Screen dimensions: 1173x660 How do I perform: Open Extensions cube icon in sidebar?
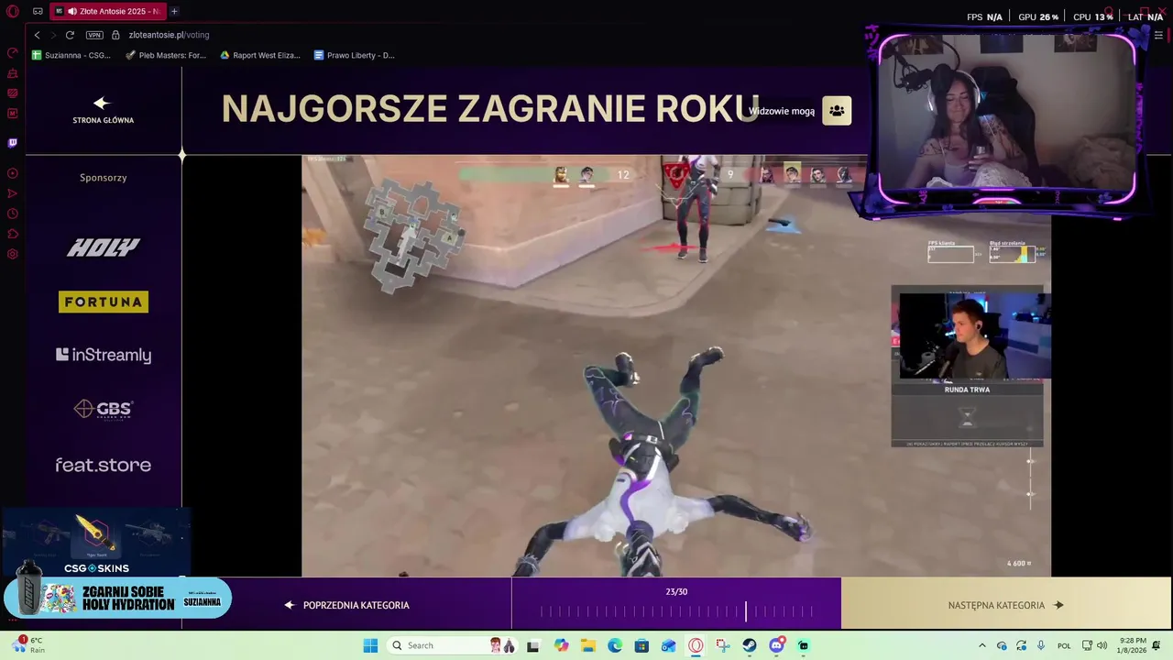coord(13,234)
